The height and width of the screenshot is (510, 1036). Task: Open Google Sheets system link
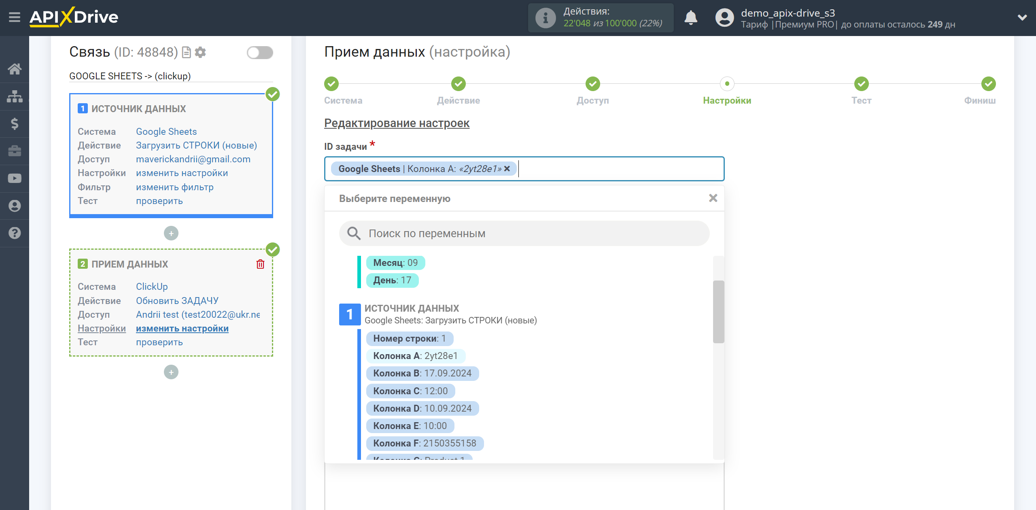tap(166, 132)
